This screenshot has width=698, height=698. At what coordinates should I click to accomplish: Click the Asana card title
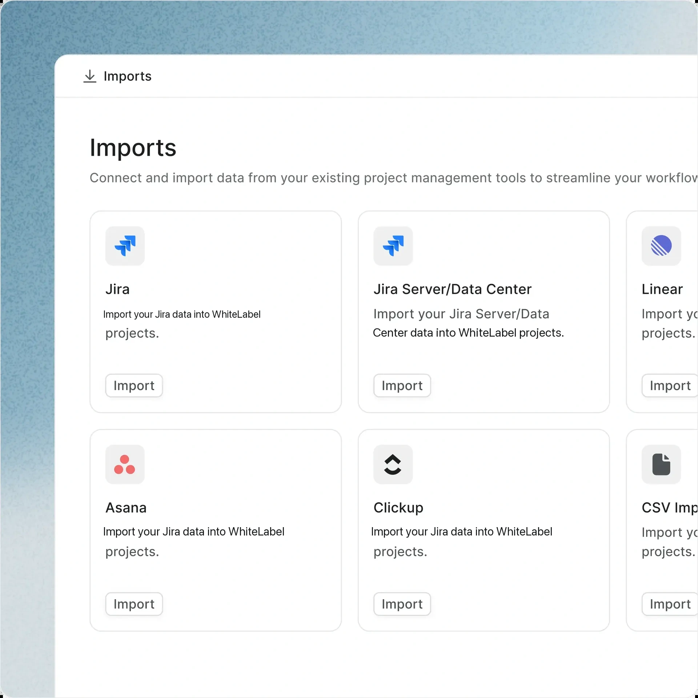(x=126, y=508)
